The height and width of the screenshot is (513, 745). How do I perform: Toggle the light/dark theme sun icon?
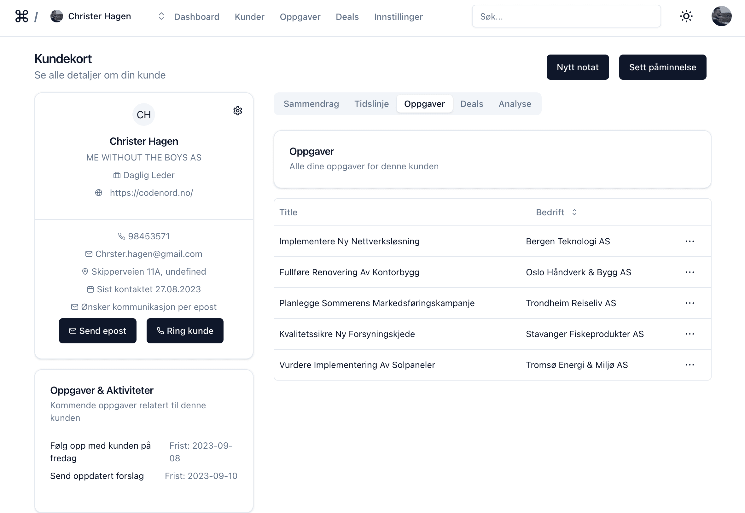686,16
